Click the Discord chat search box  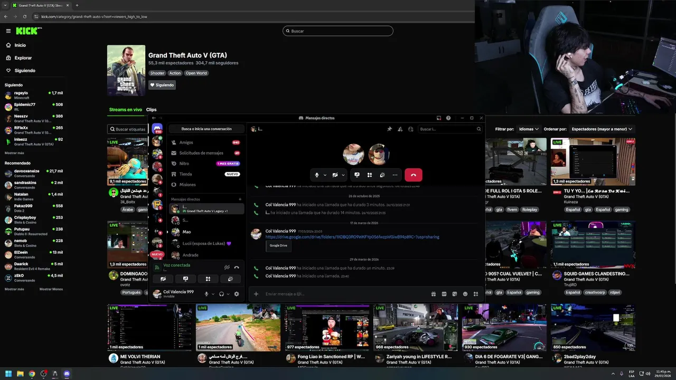tap(450, 129)
